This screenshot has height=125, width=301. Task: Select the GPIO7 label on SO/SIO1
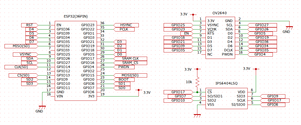tap(180, 97)
